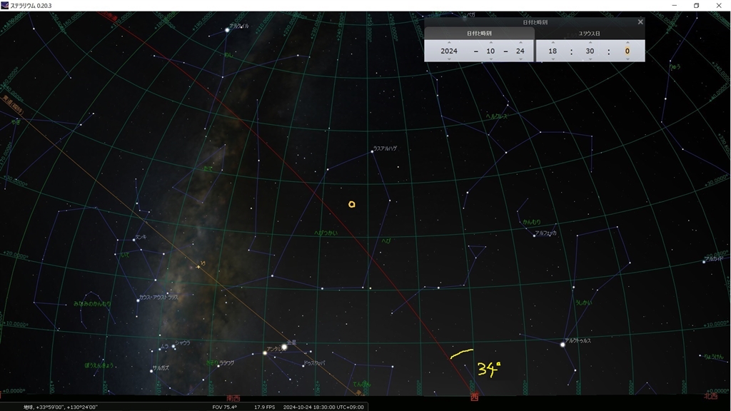The image size is (731, 411).
Task: Decrease the year 2024 with down arrow
Action: click(449, 59)
